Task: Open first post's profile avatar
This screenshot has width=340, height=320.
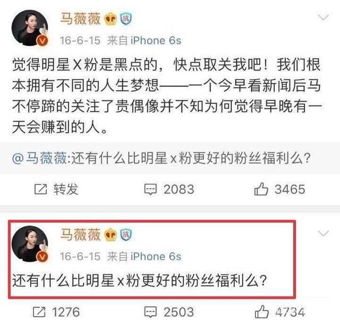Action: tap(30, 28)
